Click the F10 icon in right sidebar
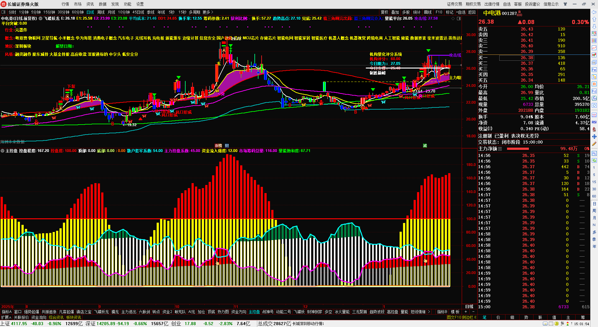 pyautogui.click(x=594, y=69)
